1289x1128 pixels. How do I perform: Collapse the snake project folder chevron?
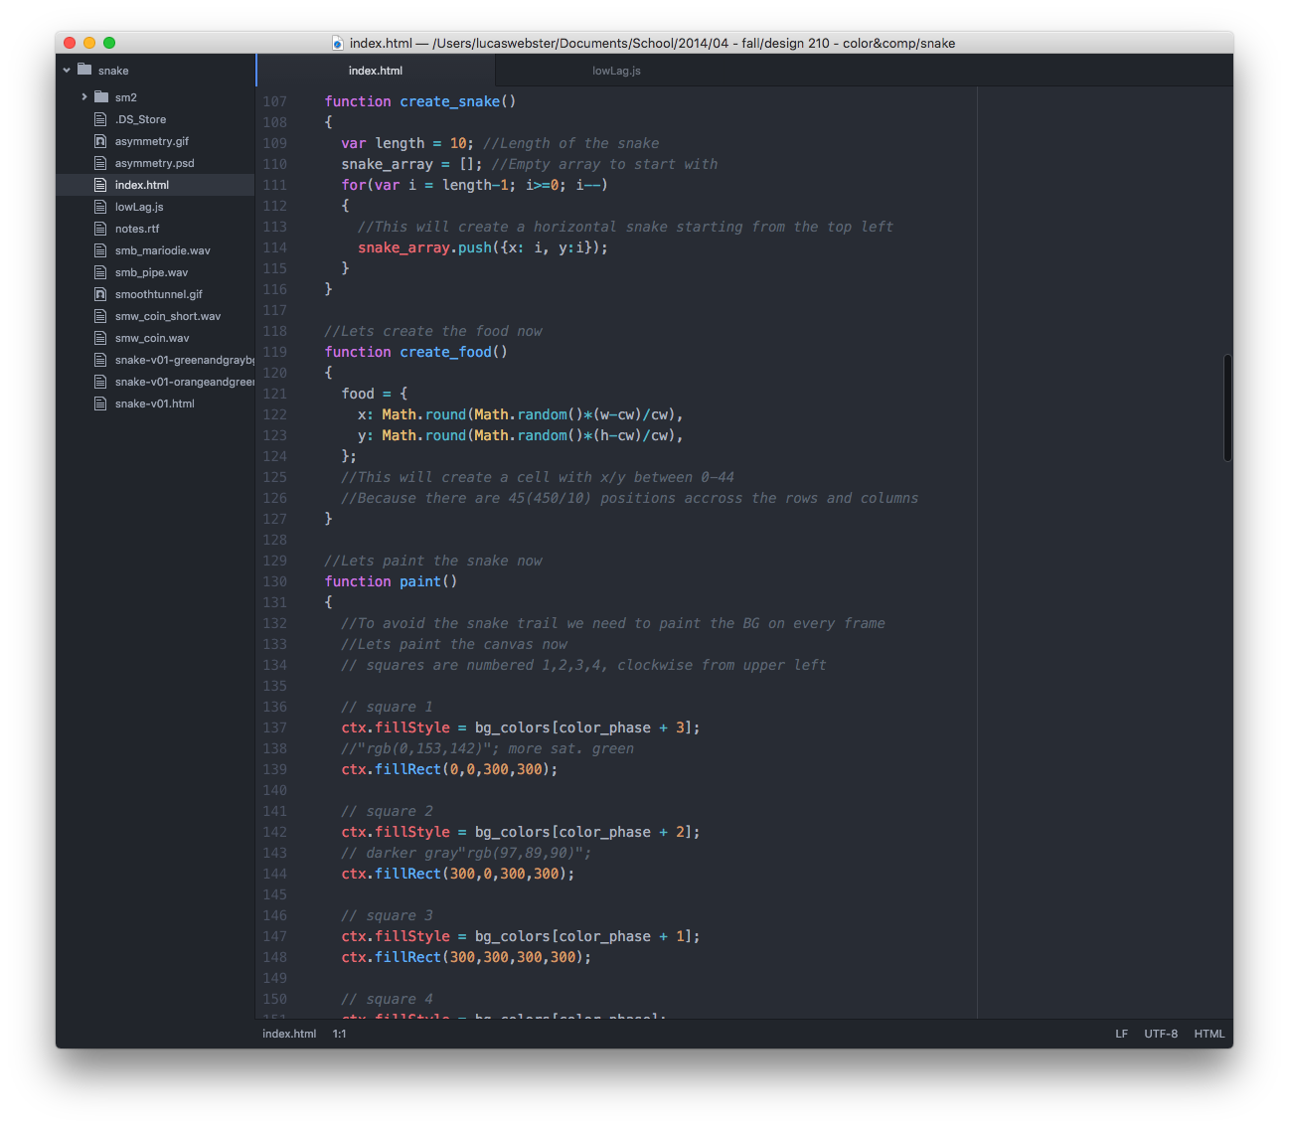[x=67, y=71]
